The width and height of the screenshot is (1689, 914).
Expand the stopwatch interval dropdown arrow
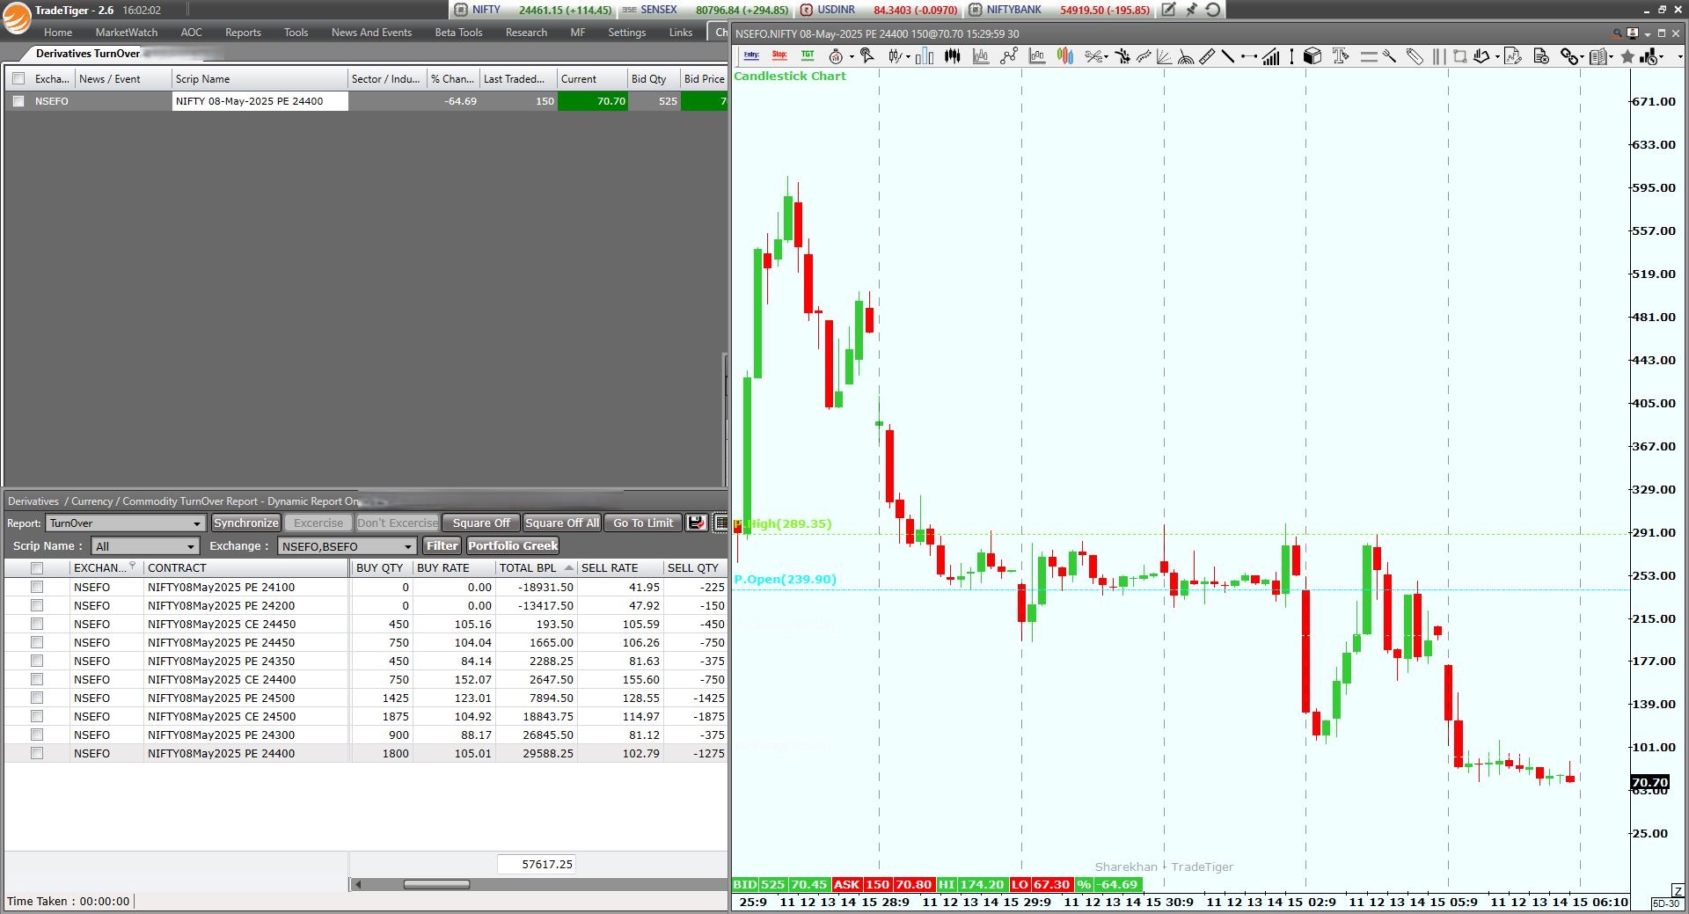coord(852,57)
